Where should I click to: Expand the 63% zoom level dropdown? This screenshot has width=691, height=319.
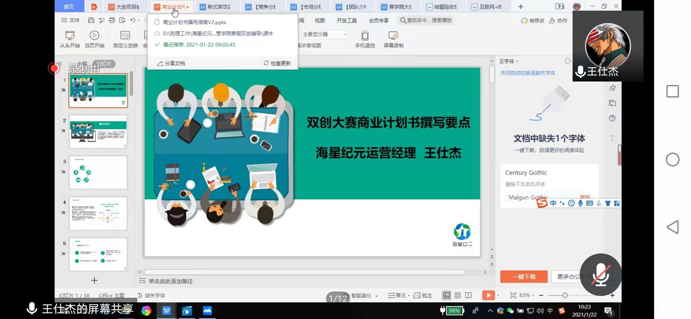pyautogui.click(x=533, y=295)
